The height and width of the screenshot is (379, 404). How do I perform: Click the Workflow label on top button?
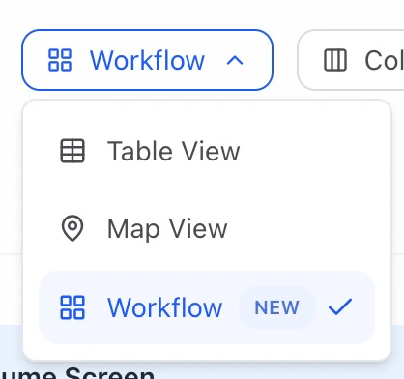pyautogui.click(x=147, y=60)
